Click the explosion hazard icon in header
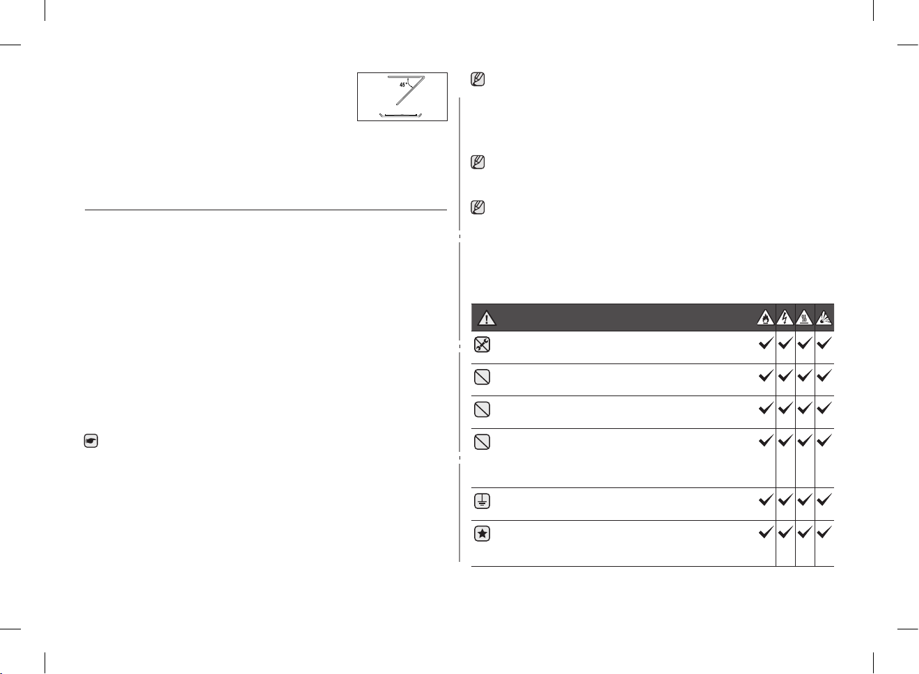The height and width of the screenshot is (674, 919). (824, 318)
